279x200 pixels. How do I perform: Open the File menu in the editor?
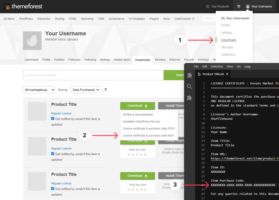point(196,66)
